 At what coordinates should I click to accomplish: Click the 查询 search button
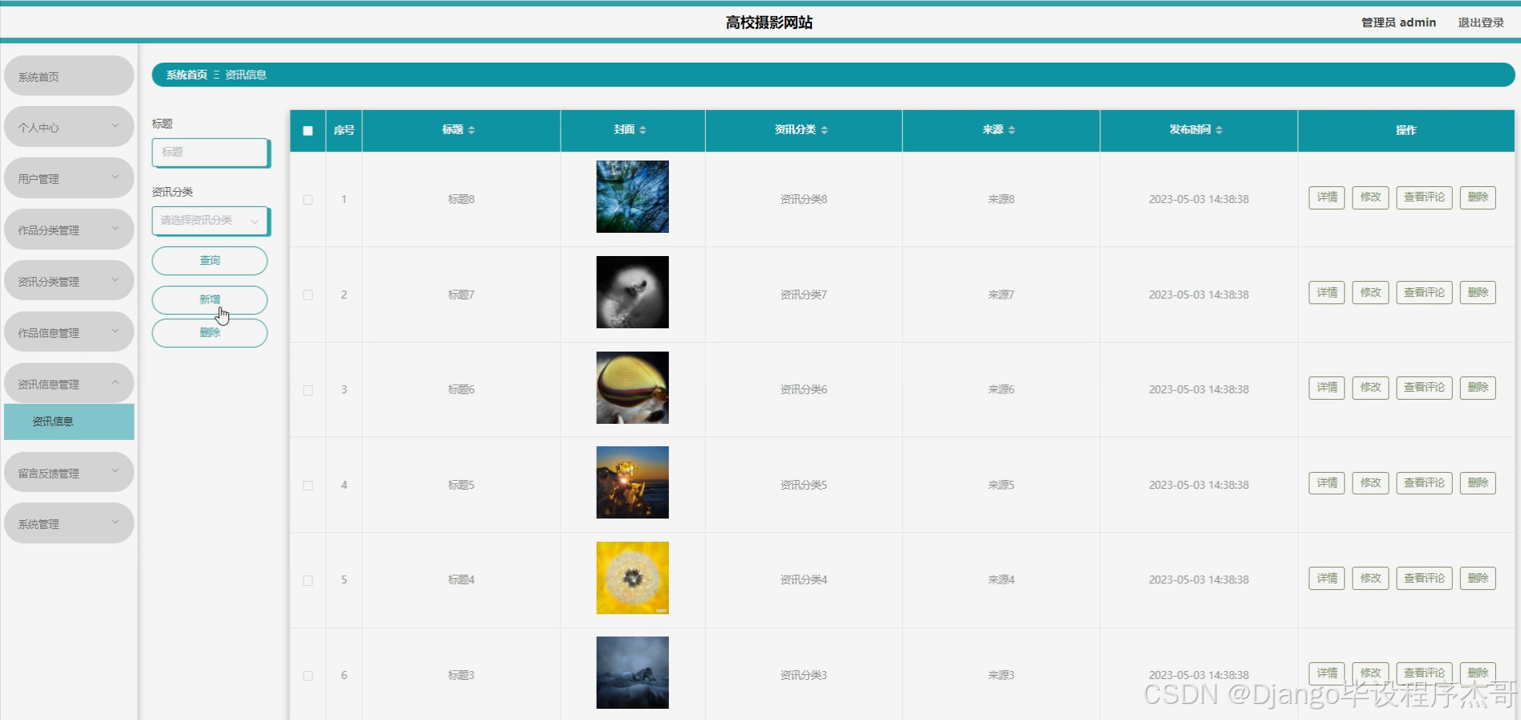coord(210,261)
